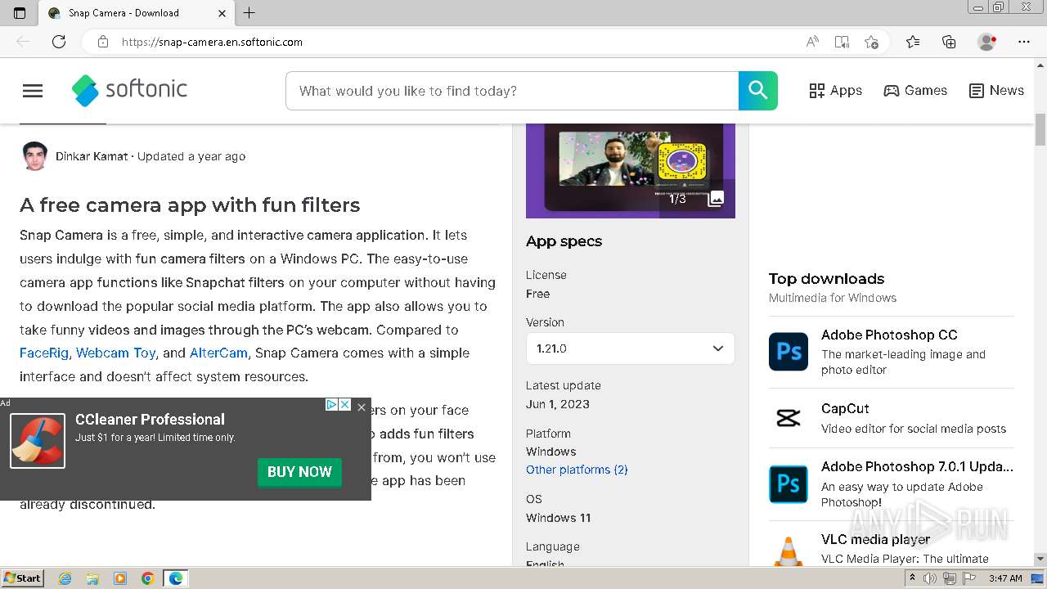Viewport: 1047px width, 589px height.
Task: Open Immersive Reader icon
Action: 842,42
